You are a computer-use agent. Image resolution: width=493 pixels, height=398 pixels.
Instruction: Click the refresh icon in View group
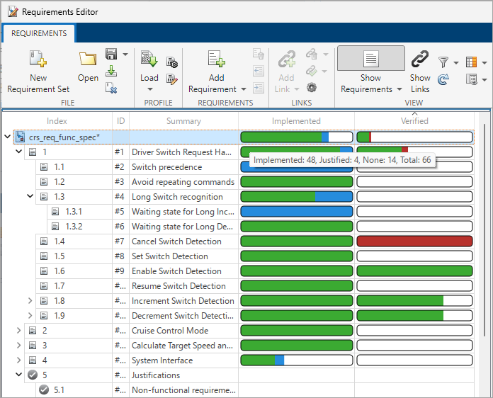coord(444,79)
